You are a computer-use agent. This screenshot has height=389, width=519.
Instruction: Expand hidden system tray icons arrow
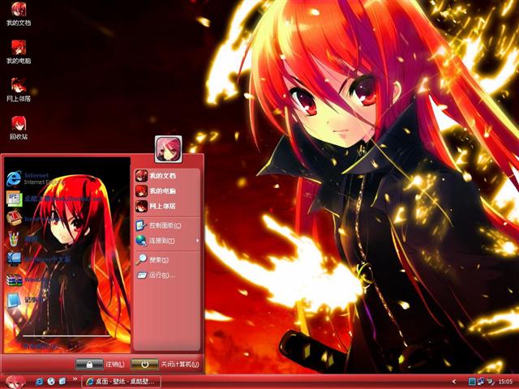coord(454,382)
